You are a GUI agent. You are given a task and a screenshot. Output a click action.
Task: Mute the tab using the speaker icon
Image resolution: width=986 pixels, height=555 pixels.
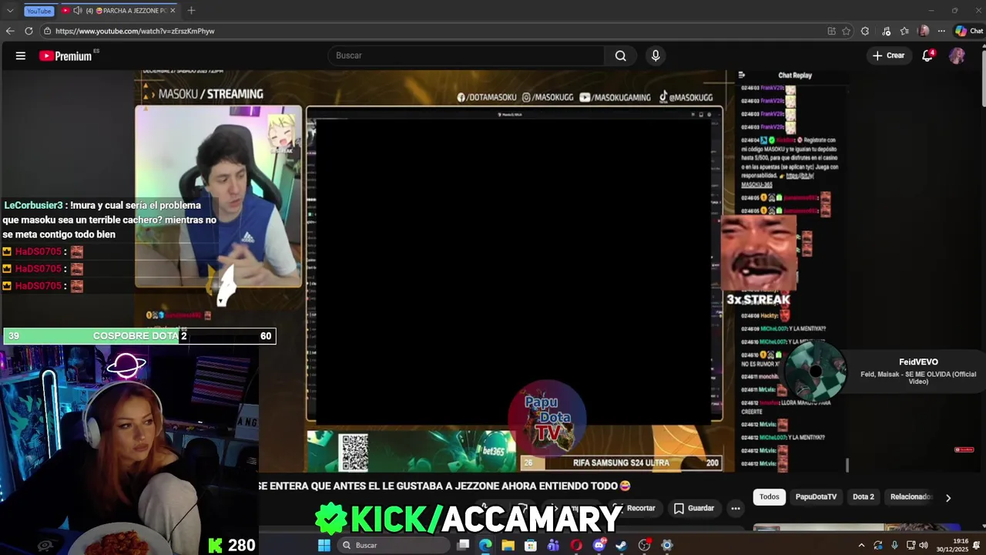click(x=77, y=11)
